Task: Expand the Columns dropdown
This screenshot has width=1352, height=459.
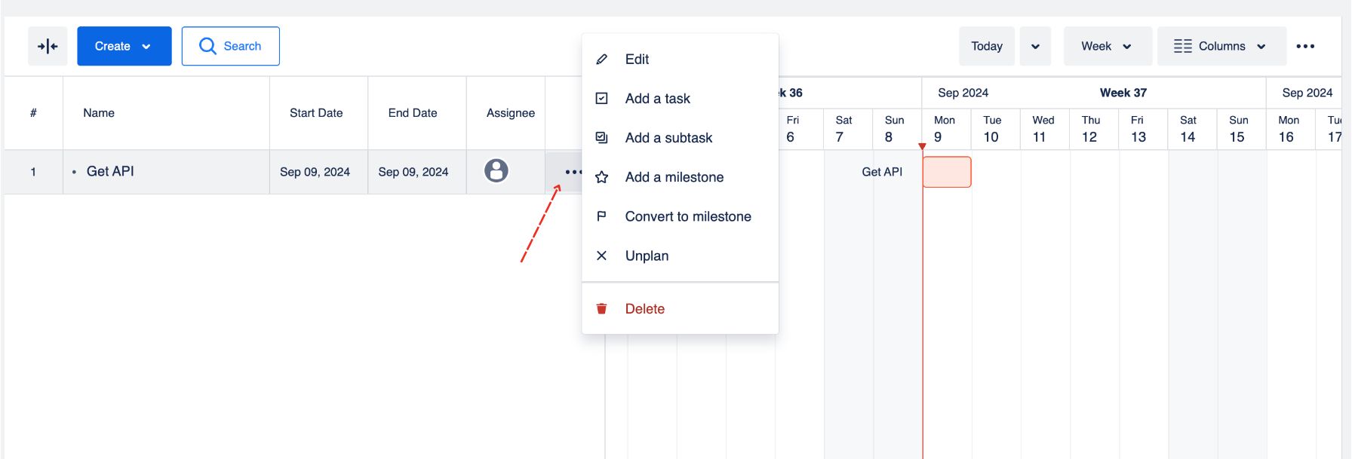Action: click(1221, 46)
